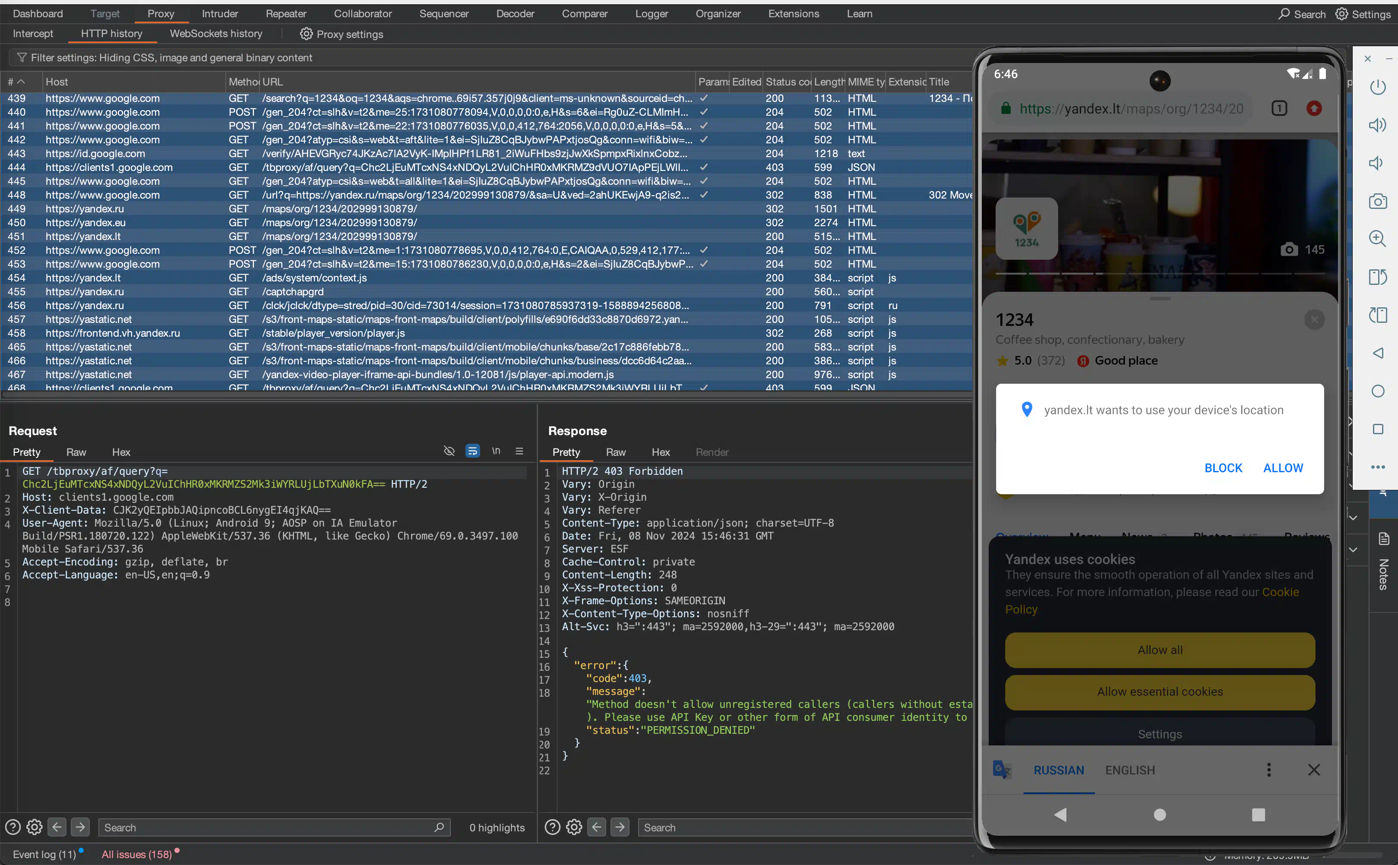Click the phone browser red update icon
Viewport: 1398px width, 865px height.
(x=1314, y=108)
